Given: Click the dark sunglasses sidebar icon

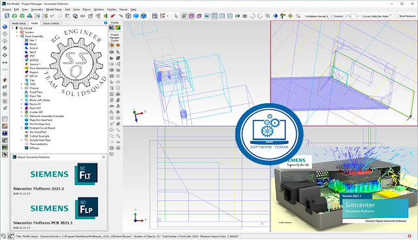Looking at the screenshot, I should click(5, 63).
